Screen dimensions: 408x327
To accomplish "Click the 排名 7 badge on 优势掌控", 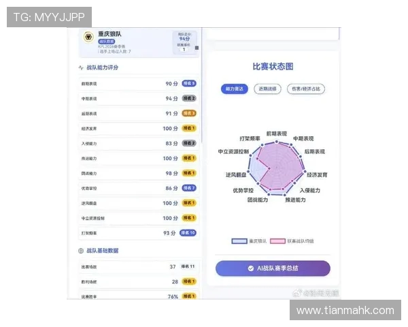I will tap(189, 188).
